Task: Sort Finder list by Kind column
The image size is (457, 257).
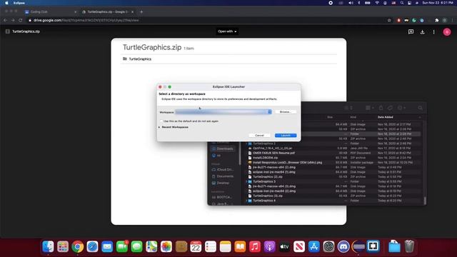Action: click(353, 117)
